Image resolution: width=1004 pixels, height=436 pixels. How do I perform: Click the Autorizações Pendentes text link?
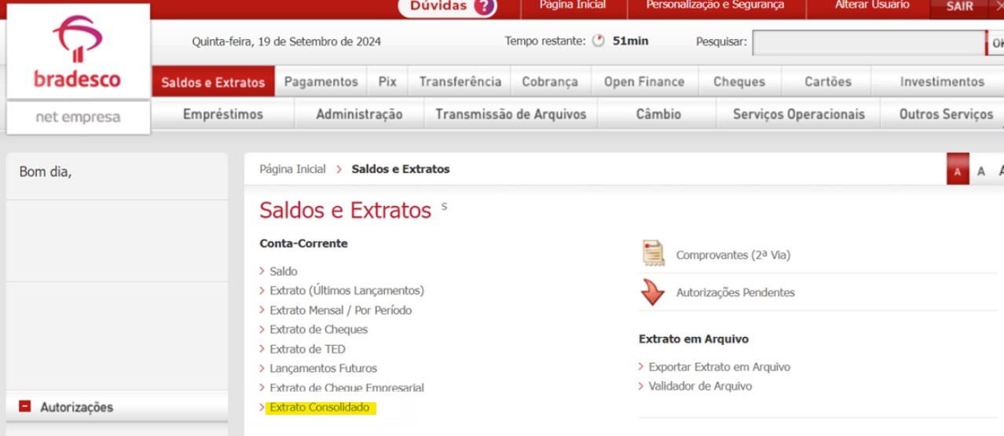coord(735,292)
